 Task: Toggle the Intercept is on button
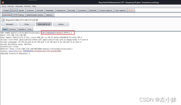pos(44,24)
